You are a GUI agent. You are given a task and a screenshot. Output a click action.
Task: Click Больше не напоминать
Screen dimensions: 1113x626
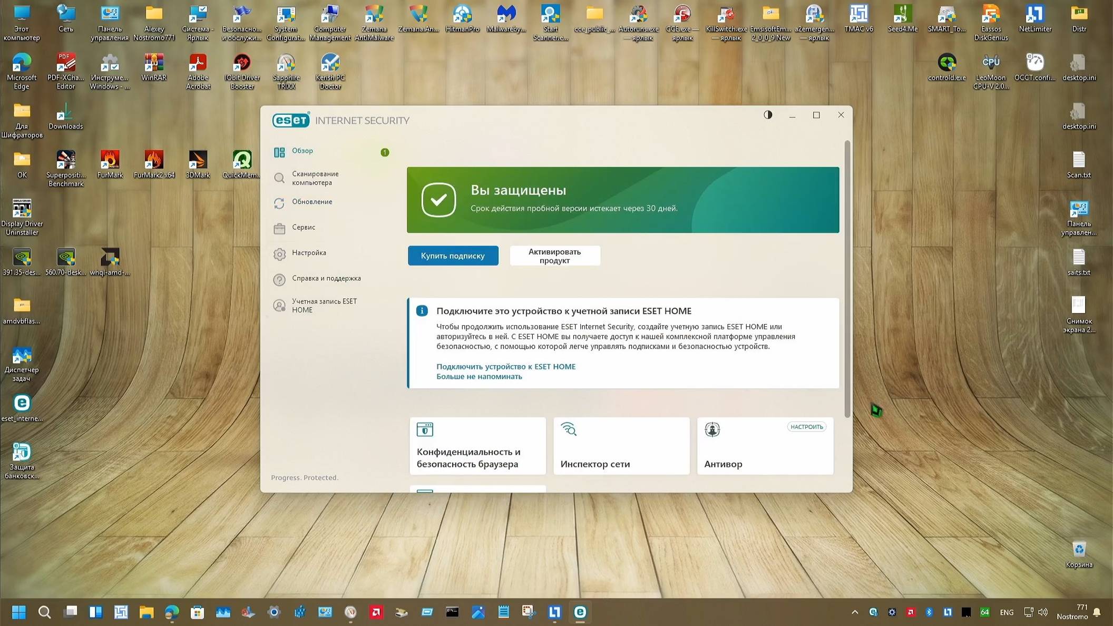pyautogui.click(x=479, y=376)
